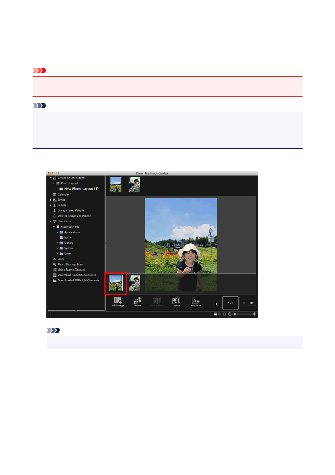Select the Photo Layout row label
Image resolution: width=335 pixels, height=475 pixels.
[x=70, y=183]
